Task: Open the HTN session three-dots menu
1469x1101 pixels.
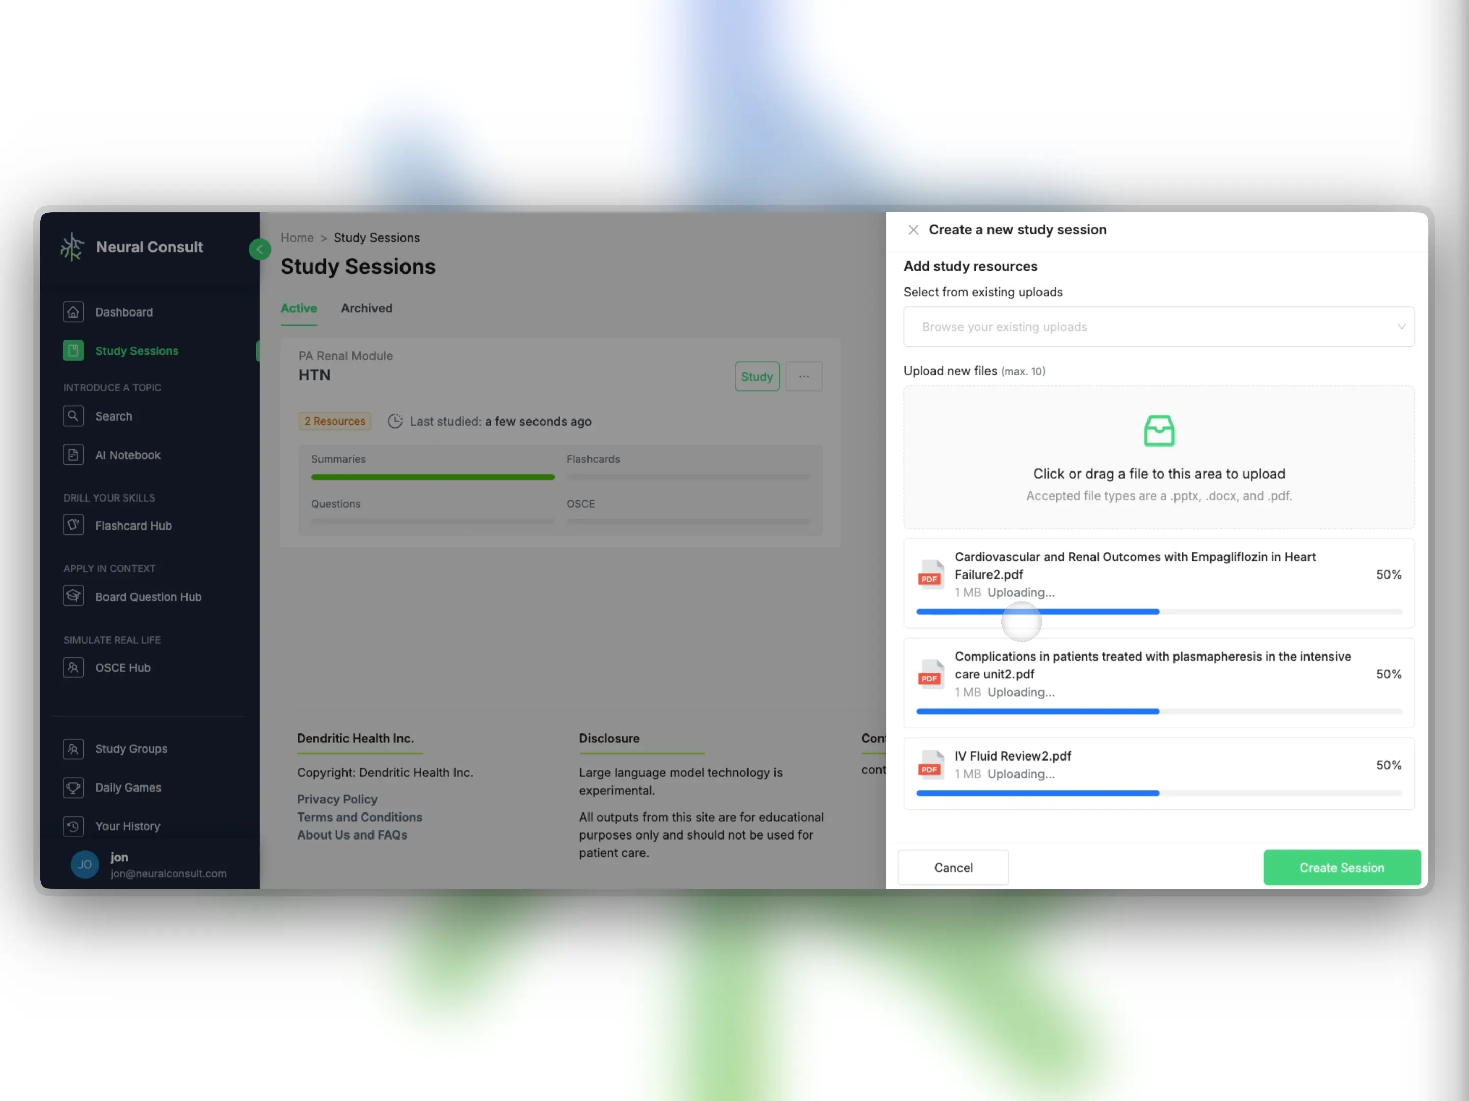Action: coord(804,376)
